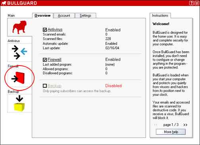Image resolution: width=200 pixels, height=145 pixels.
Task: Click the More help button
Action: click(171, 132)
